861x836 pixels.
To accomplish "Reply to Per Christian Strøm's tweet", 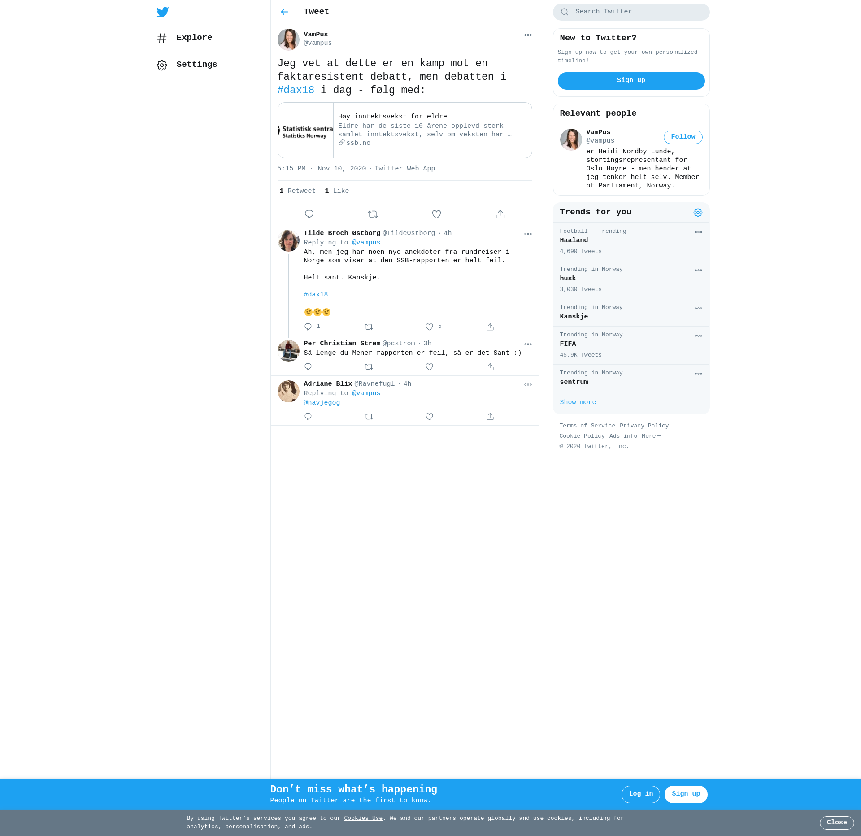I will click(308, 367).
